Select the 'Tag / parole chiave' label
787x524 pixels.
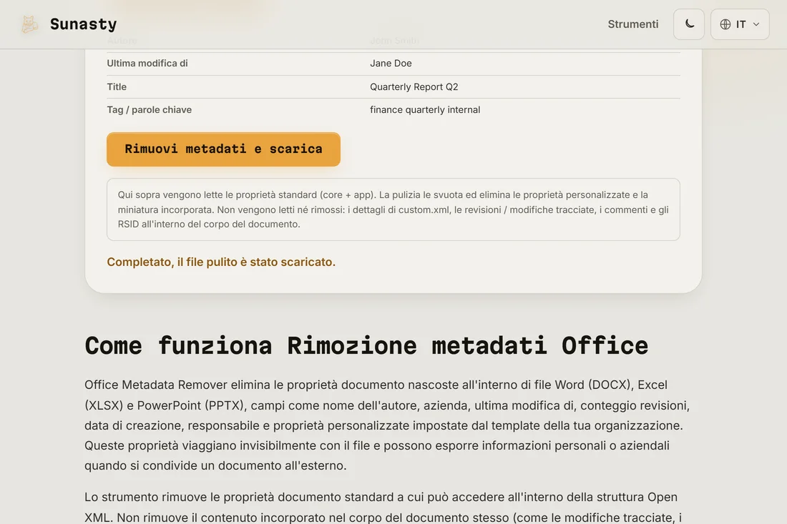point(149,110)
